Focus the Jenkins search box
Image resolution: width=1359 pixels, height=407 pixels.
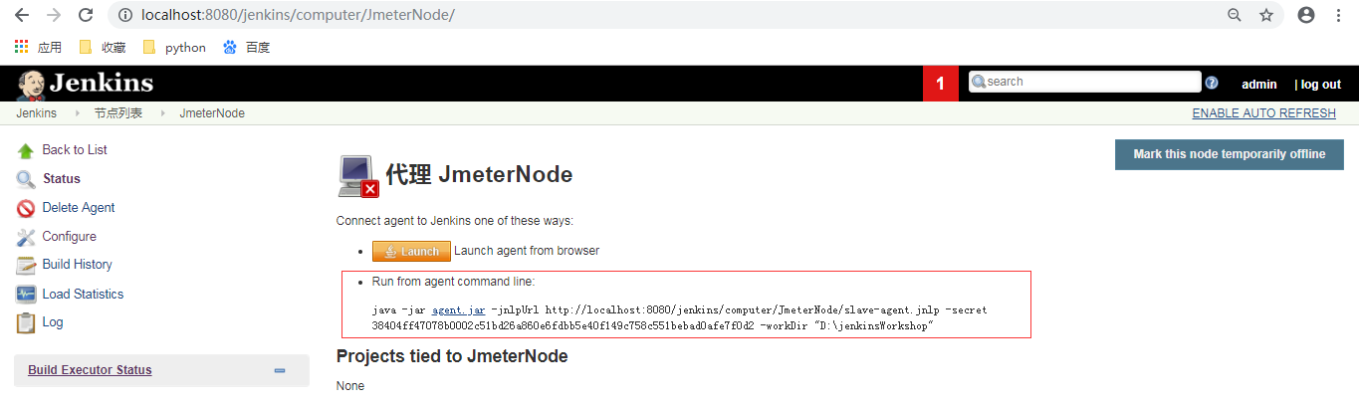click(x=1091, y=82)
